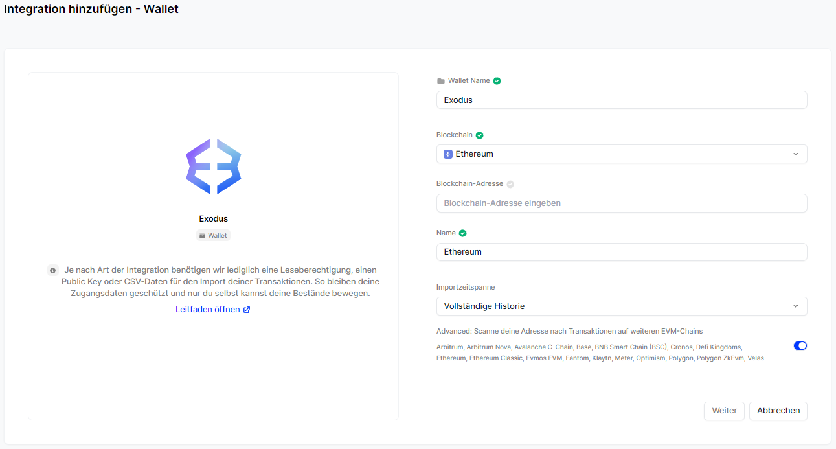This screenshot has width=836, height=449.
Task: Click the external link icon after Leitfaden öffnen
Action: 247,310
